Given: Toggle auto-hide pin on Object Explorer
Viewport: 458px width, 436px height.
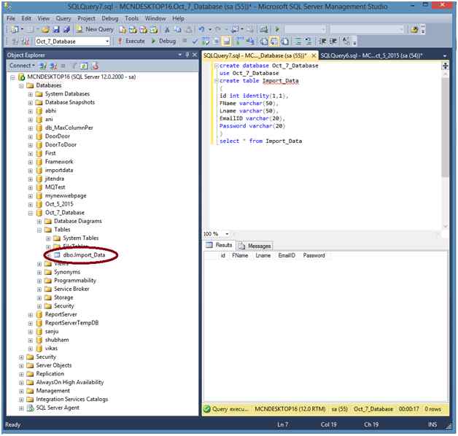Looking at the screenshot, I should pyautogui.click(x=188, y=55).
